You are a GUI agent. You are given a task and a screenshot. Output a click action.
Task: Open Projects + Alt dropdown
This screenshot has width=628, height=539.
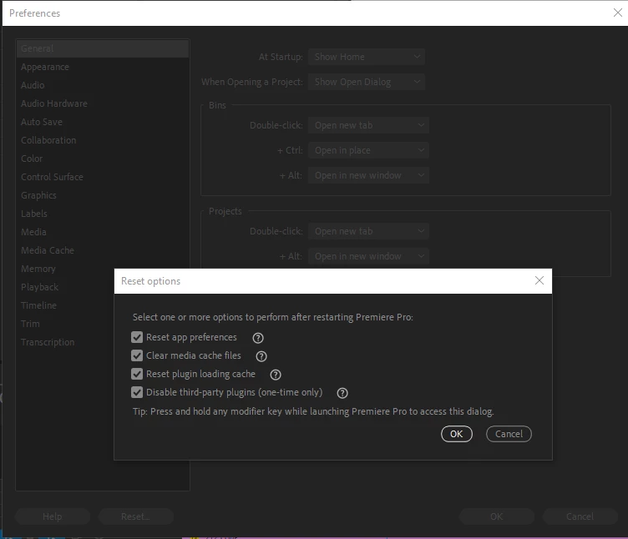point(368,256)
